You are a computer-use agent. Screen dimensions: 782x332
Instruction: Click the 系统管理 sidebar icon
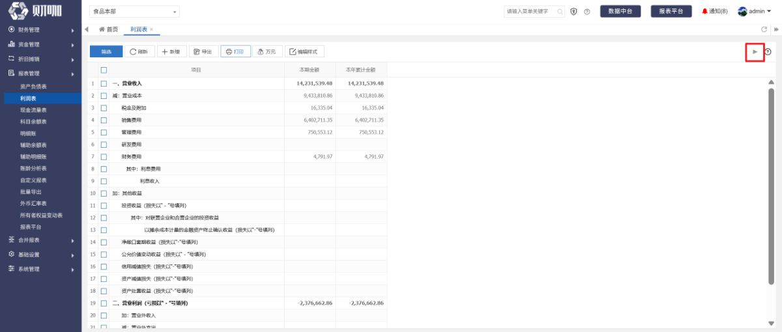coord(12,268)
